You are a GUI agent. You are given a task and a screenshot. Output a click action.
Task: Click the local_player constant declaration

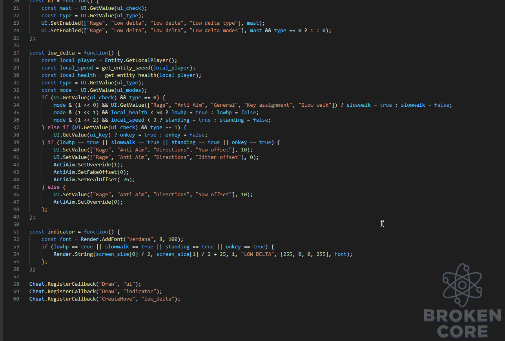click(x=78, y=60)
